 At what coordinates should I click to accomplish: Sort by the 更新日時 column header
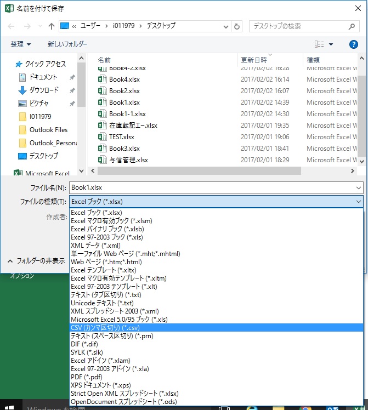point(254,60)
